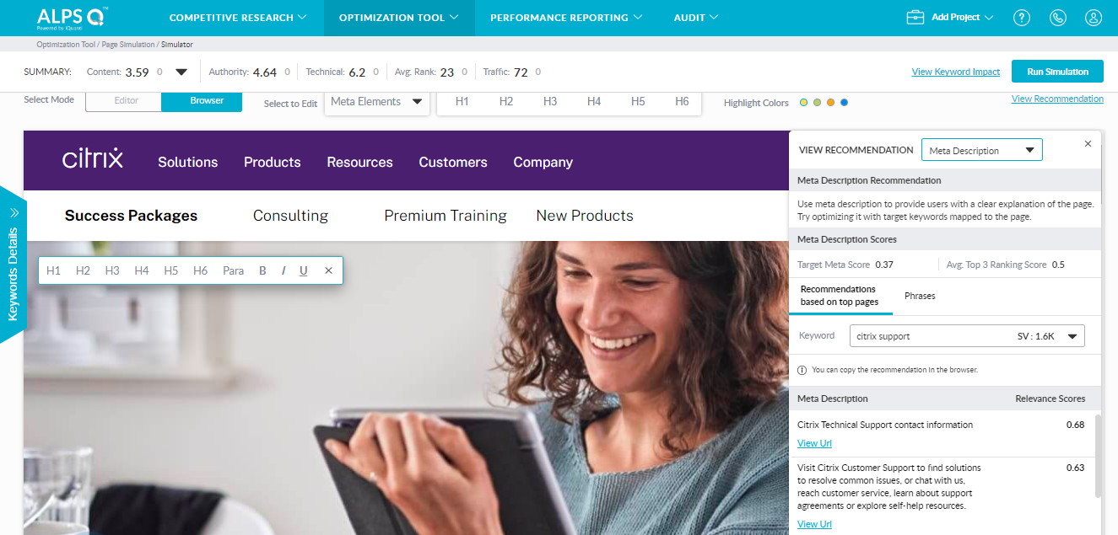Pick the green highlight color dot
This screenshot has height=535, width=1118.
tap(817, 102)
